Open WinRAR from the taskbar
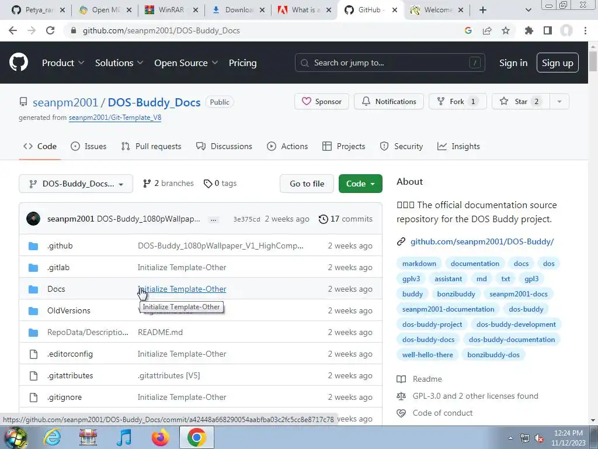 88,437
